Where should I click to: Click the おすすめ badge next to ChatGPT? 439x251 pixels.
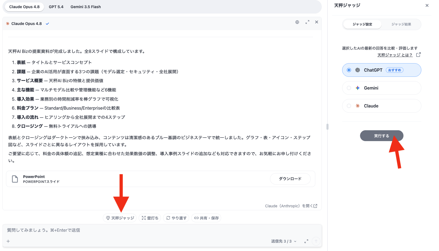[395, 70]
